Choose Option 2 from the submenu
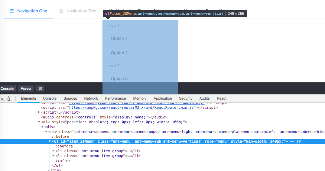 [x=119, y=53]
